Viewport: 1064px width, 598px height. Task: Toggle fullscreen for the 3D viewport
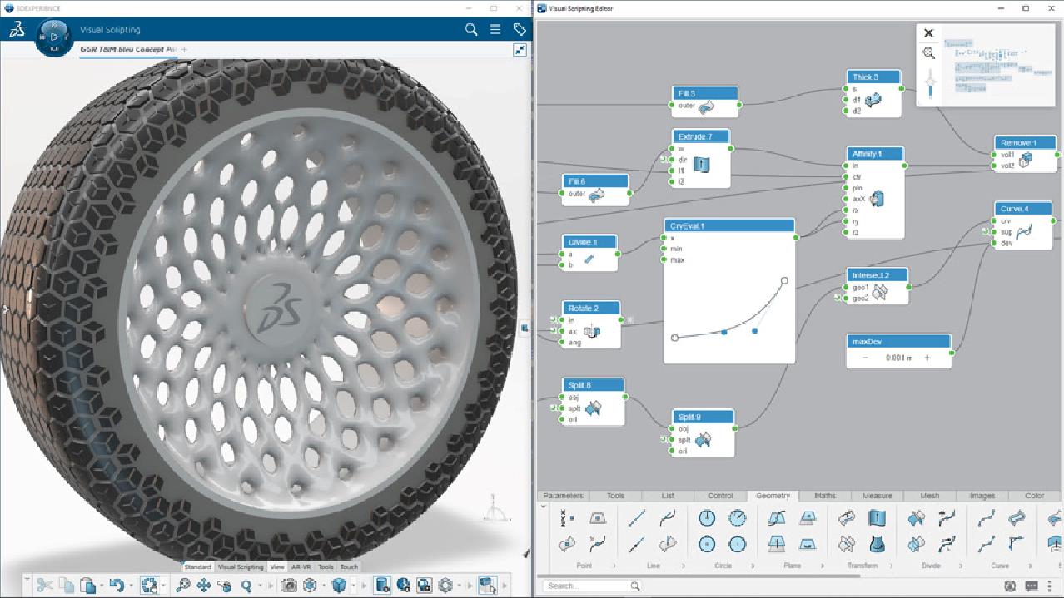click(520, 50)
